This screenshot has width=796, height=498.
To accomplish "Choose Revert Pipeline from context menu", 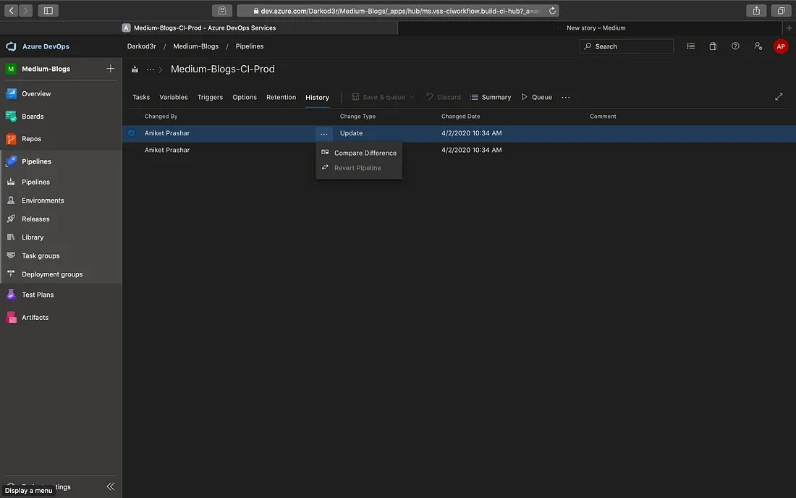I will [359, 167].
